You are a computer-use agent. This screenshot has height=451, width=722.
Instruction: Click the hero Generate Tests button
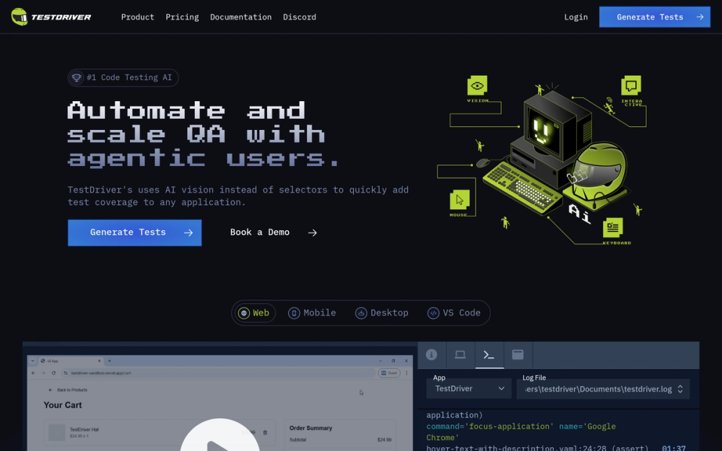(x=134, y=232)
